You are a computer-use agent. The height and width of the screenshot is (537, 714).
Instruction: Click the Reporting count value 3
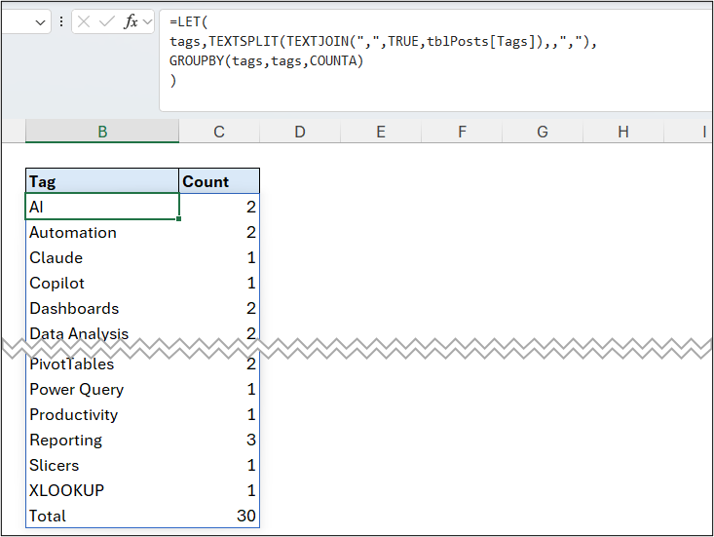pyautogui.click(x=251, y=440)
